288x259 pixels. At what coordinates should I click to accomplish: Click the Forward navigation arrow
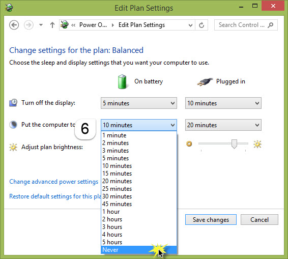(28, 25)
